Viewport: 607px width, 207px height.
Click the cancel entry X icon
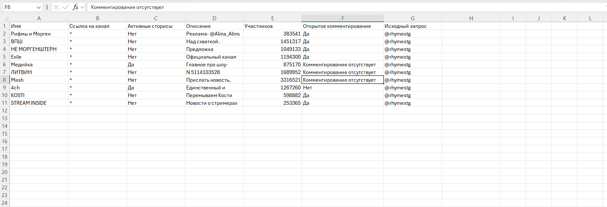(x=56, y=7)
